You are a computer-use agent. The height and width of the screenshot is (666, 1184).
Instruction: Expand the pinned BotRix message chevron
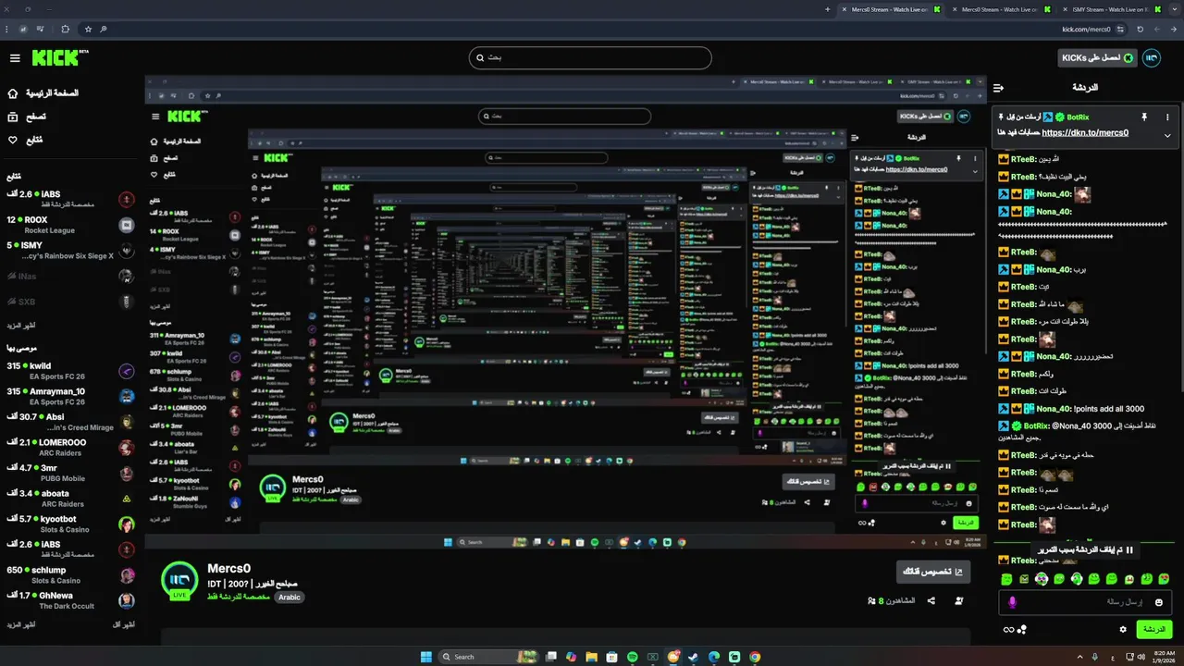(x=1167, y=135)
